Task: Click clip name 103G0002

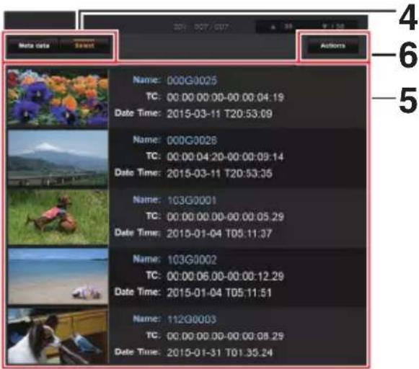Action: (x=192, y=259)
